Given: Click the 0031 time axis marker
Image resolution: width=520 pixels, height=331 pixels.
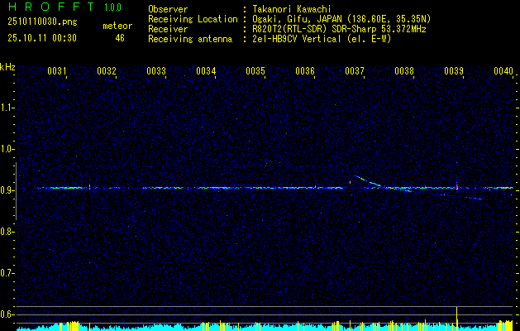Looking at the screenshot, I should tap(57, 71).
